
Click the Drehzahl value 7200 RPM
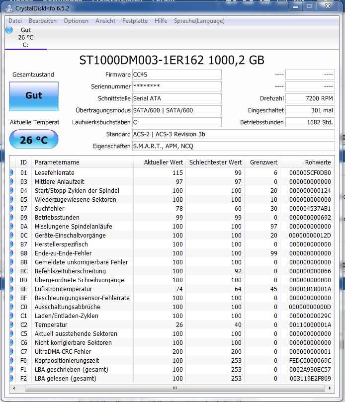310,98
